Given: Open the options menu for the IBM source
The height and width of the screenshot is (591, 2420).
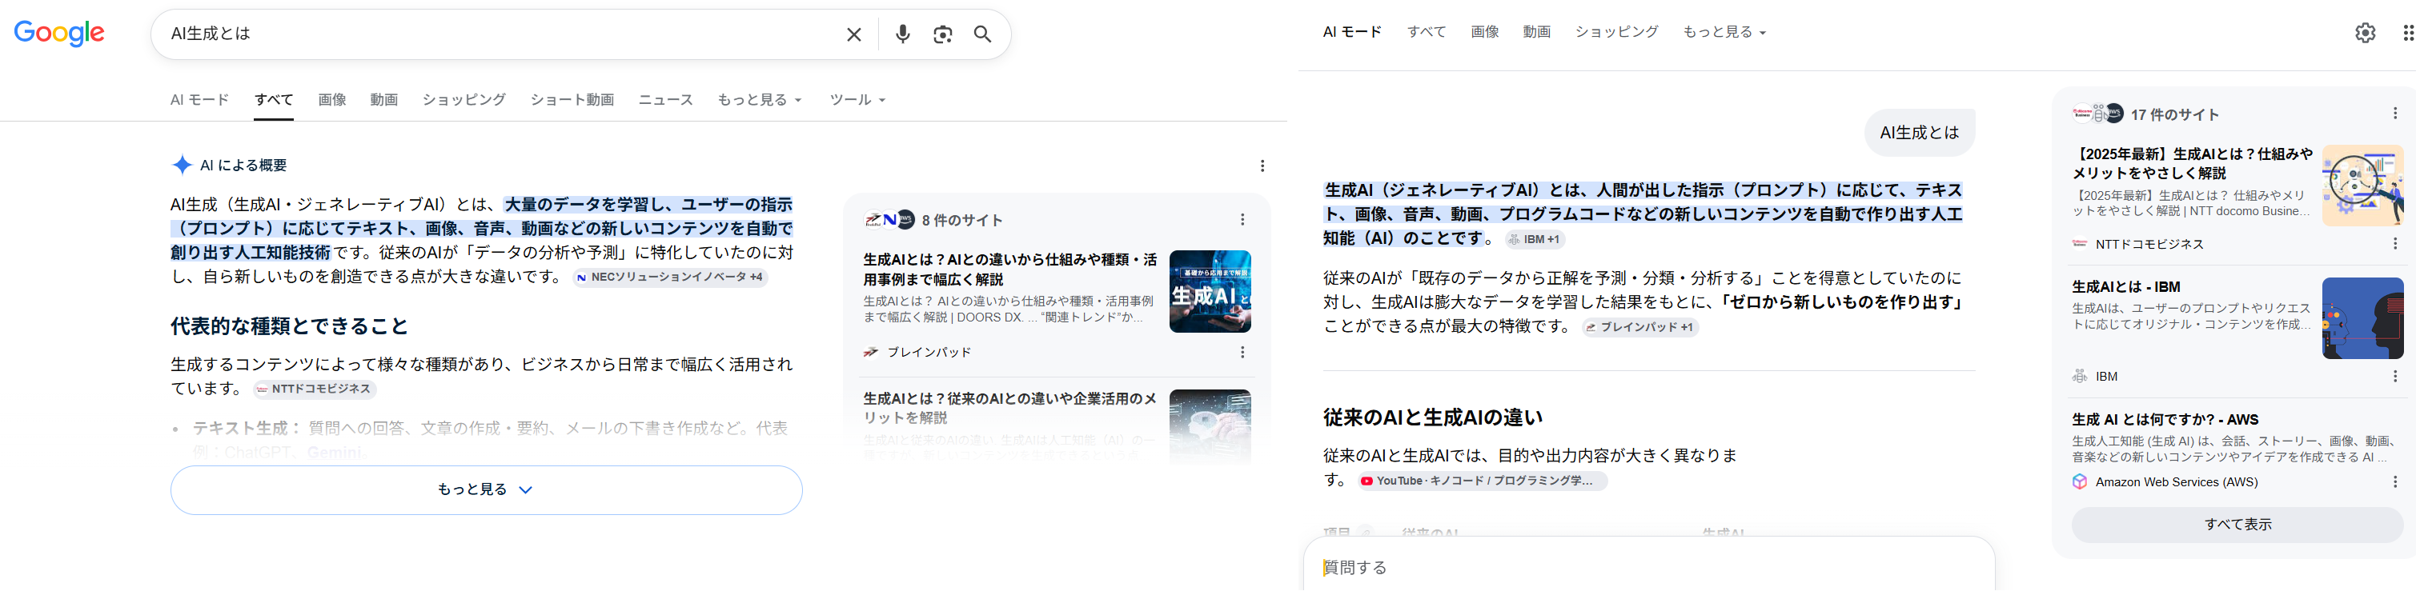Looking at the screenshot, I should (x=2394, y=376).
